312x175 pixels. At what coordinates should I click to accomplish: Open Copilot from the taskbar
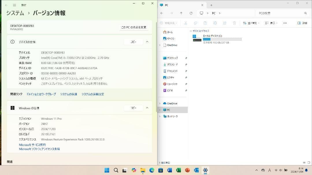pos(133,170)
